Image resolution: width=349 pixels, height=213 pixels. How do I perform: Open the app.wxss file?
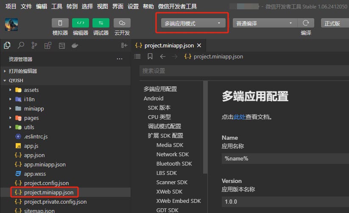point(65,174)
